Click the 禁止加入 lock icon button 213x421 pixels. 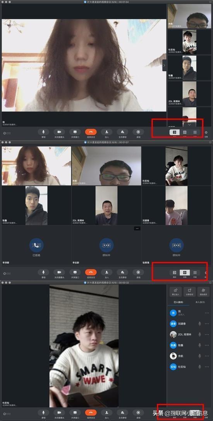175,292
